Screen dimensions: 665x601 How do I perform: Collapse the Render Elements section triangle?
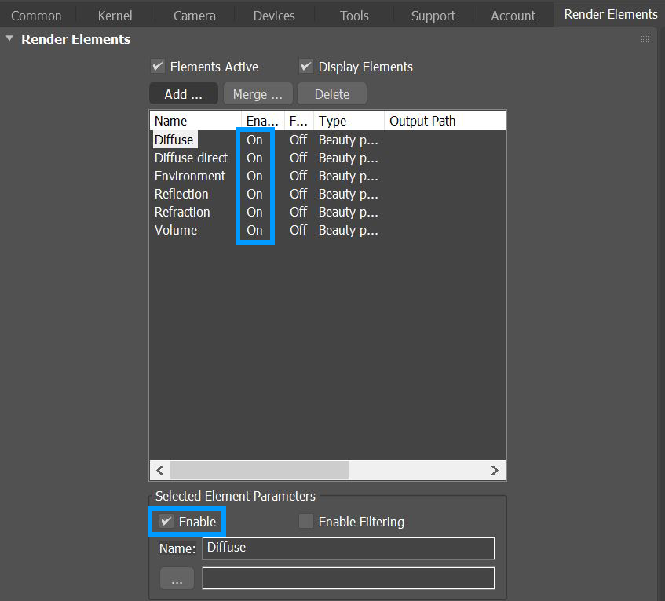coord(9,38)
